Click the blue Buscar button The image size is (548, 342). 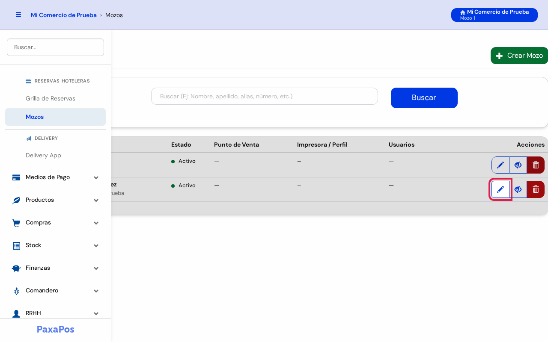click(424, 98)
